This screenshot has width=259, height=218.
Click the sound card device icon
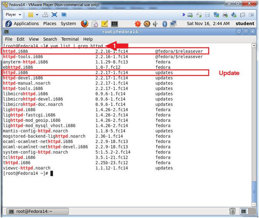point(234,15)
